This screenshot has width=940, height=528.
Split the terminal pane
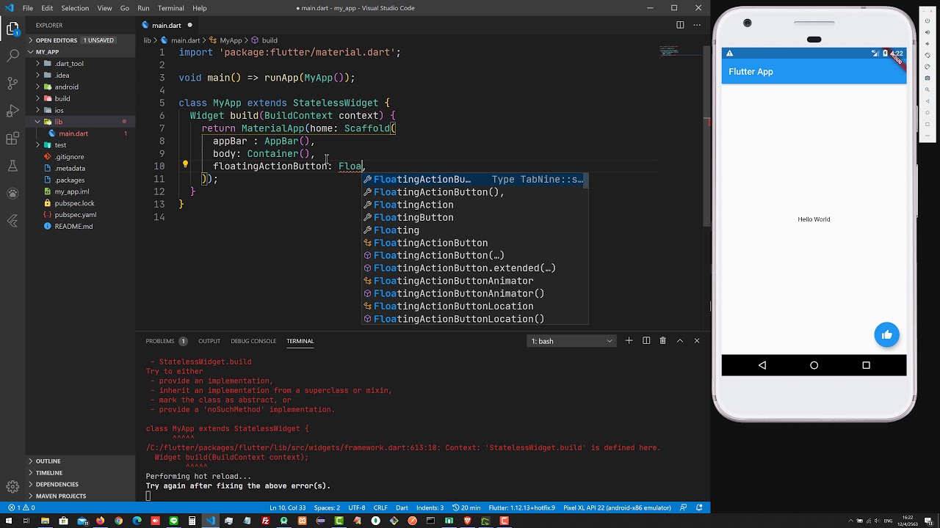[646, 341]
